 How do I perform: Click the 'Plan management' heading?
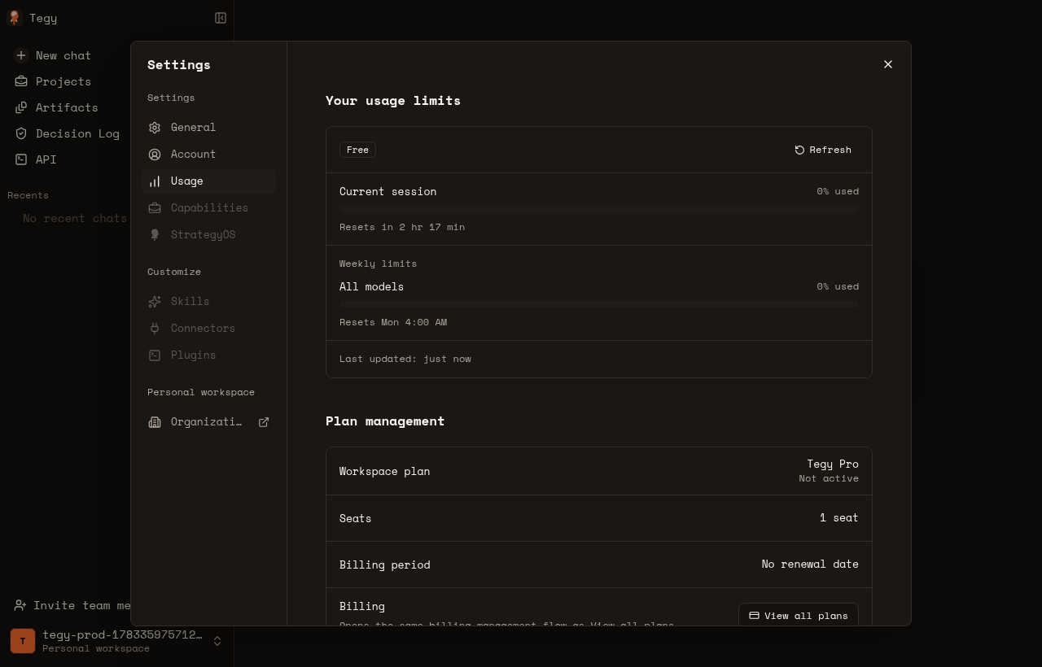tap(385, 421)
